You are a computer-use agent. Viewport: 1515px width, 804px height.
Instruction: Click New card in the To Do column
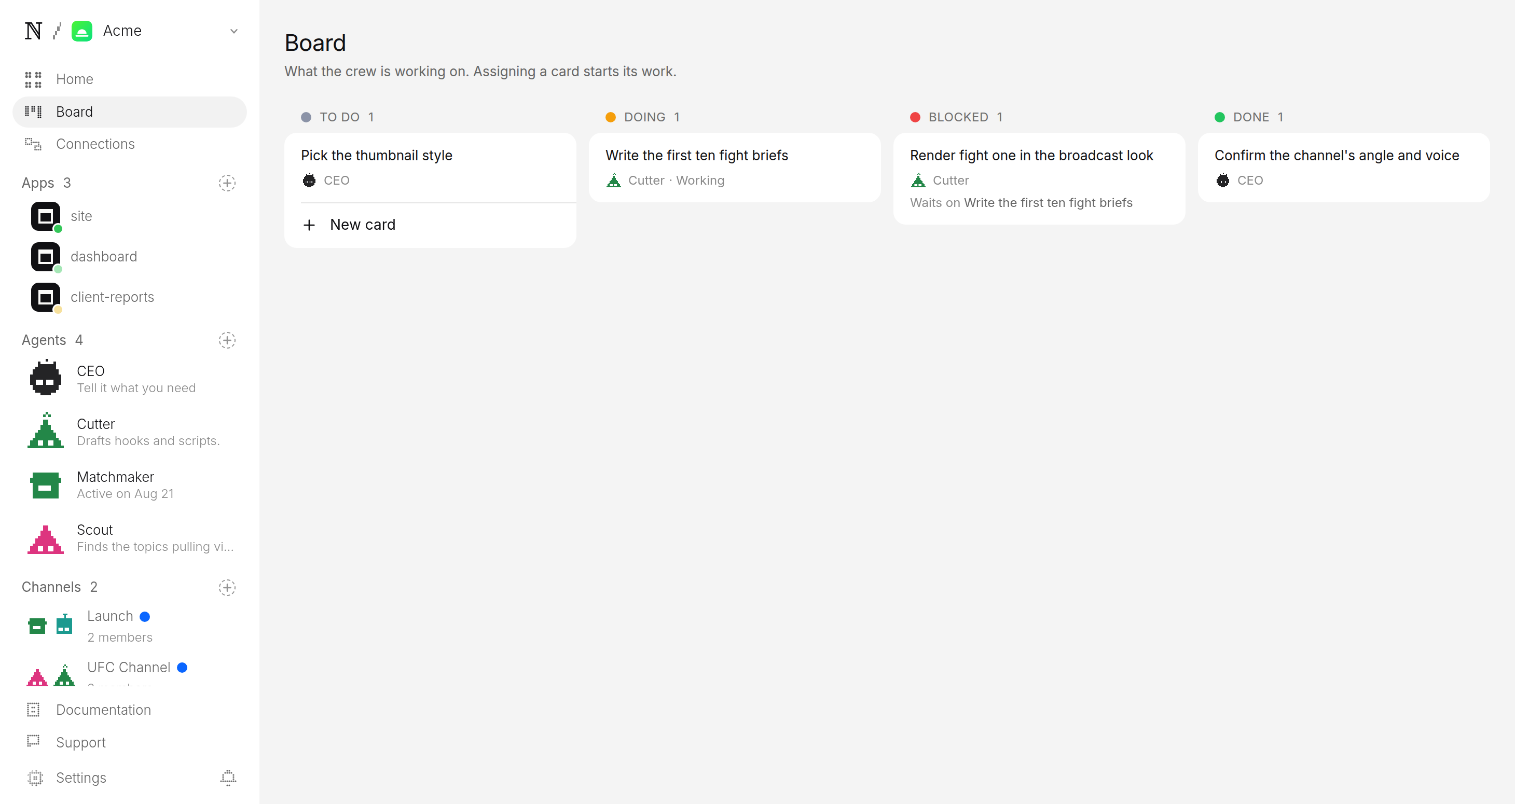tap(430, 225)
